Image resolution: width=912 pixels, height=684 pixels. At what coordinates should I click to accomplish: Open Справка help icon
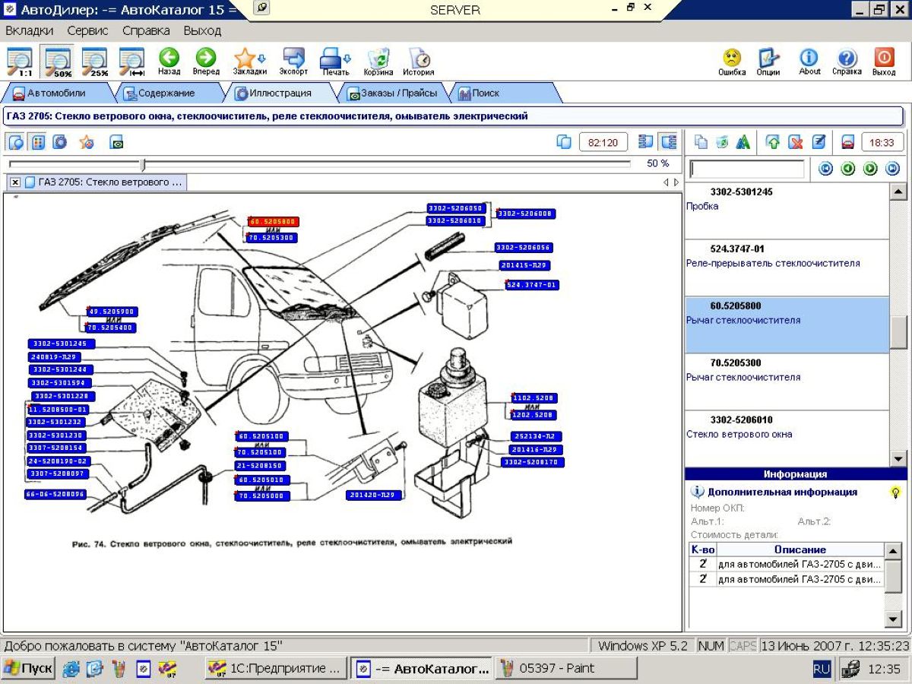[847, 61]
